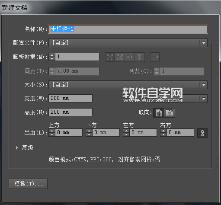The image size is (221, 205).
Task: Increase the 上方 top bleed stepper
Action: pyautogui.click(x=52, y=131)
